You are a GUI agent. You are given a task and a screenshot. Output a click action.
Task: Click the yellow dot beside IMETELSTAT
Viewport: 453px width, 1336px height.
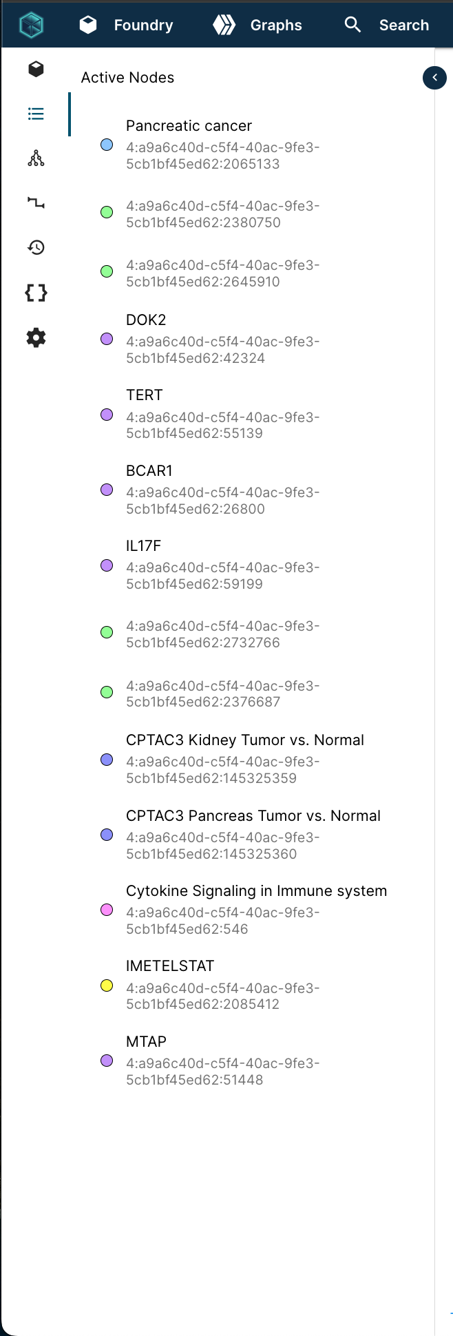click(107, 985)
